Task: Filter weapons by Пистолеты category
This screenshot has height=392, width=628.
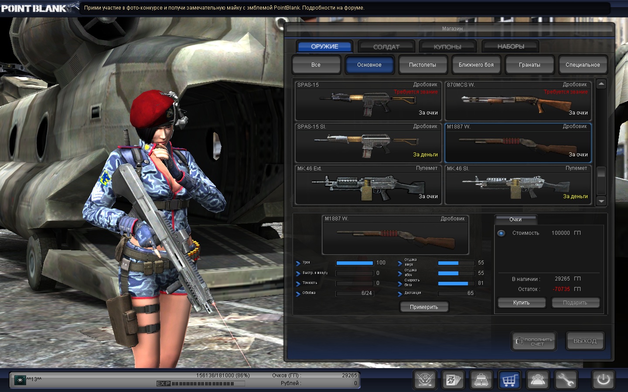Action: click(423, 65)
